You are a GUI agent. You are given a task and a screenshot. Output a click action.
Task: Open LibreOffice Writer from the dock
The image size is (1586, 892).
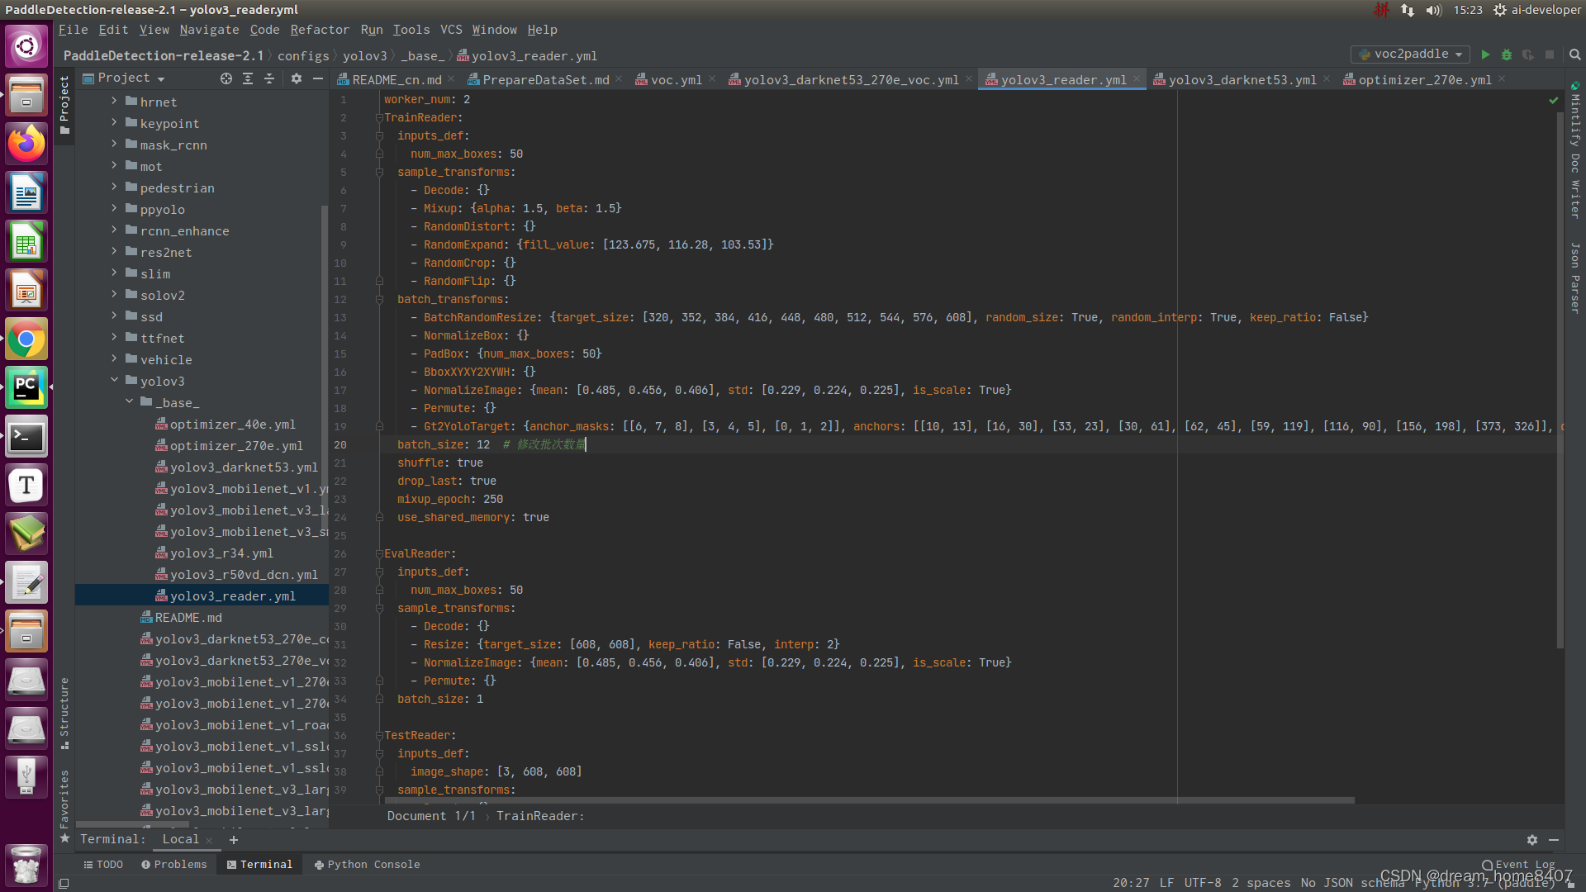point(26,192)
